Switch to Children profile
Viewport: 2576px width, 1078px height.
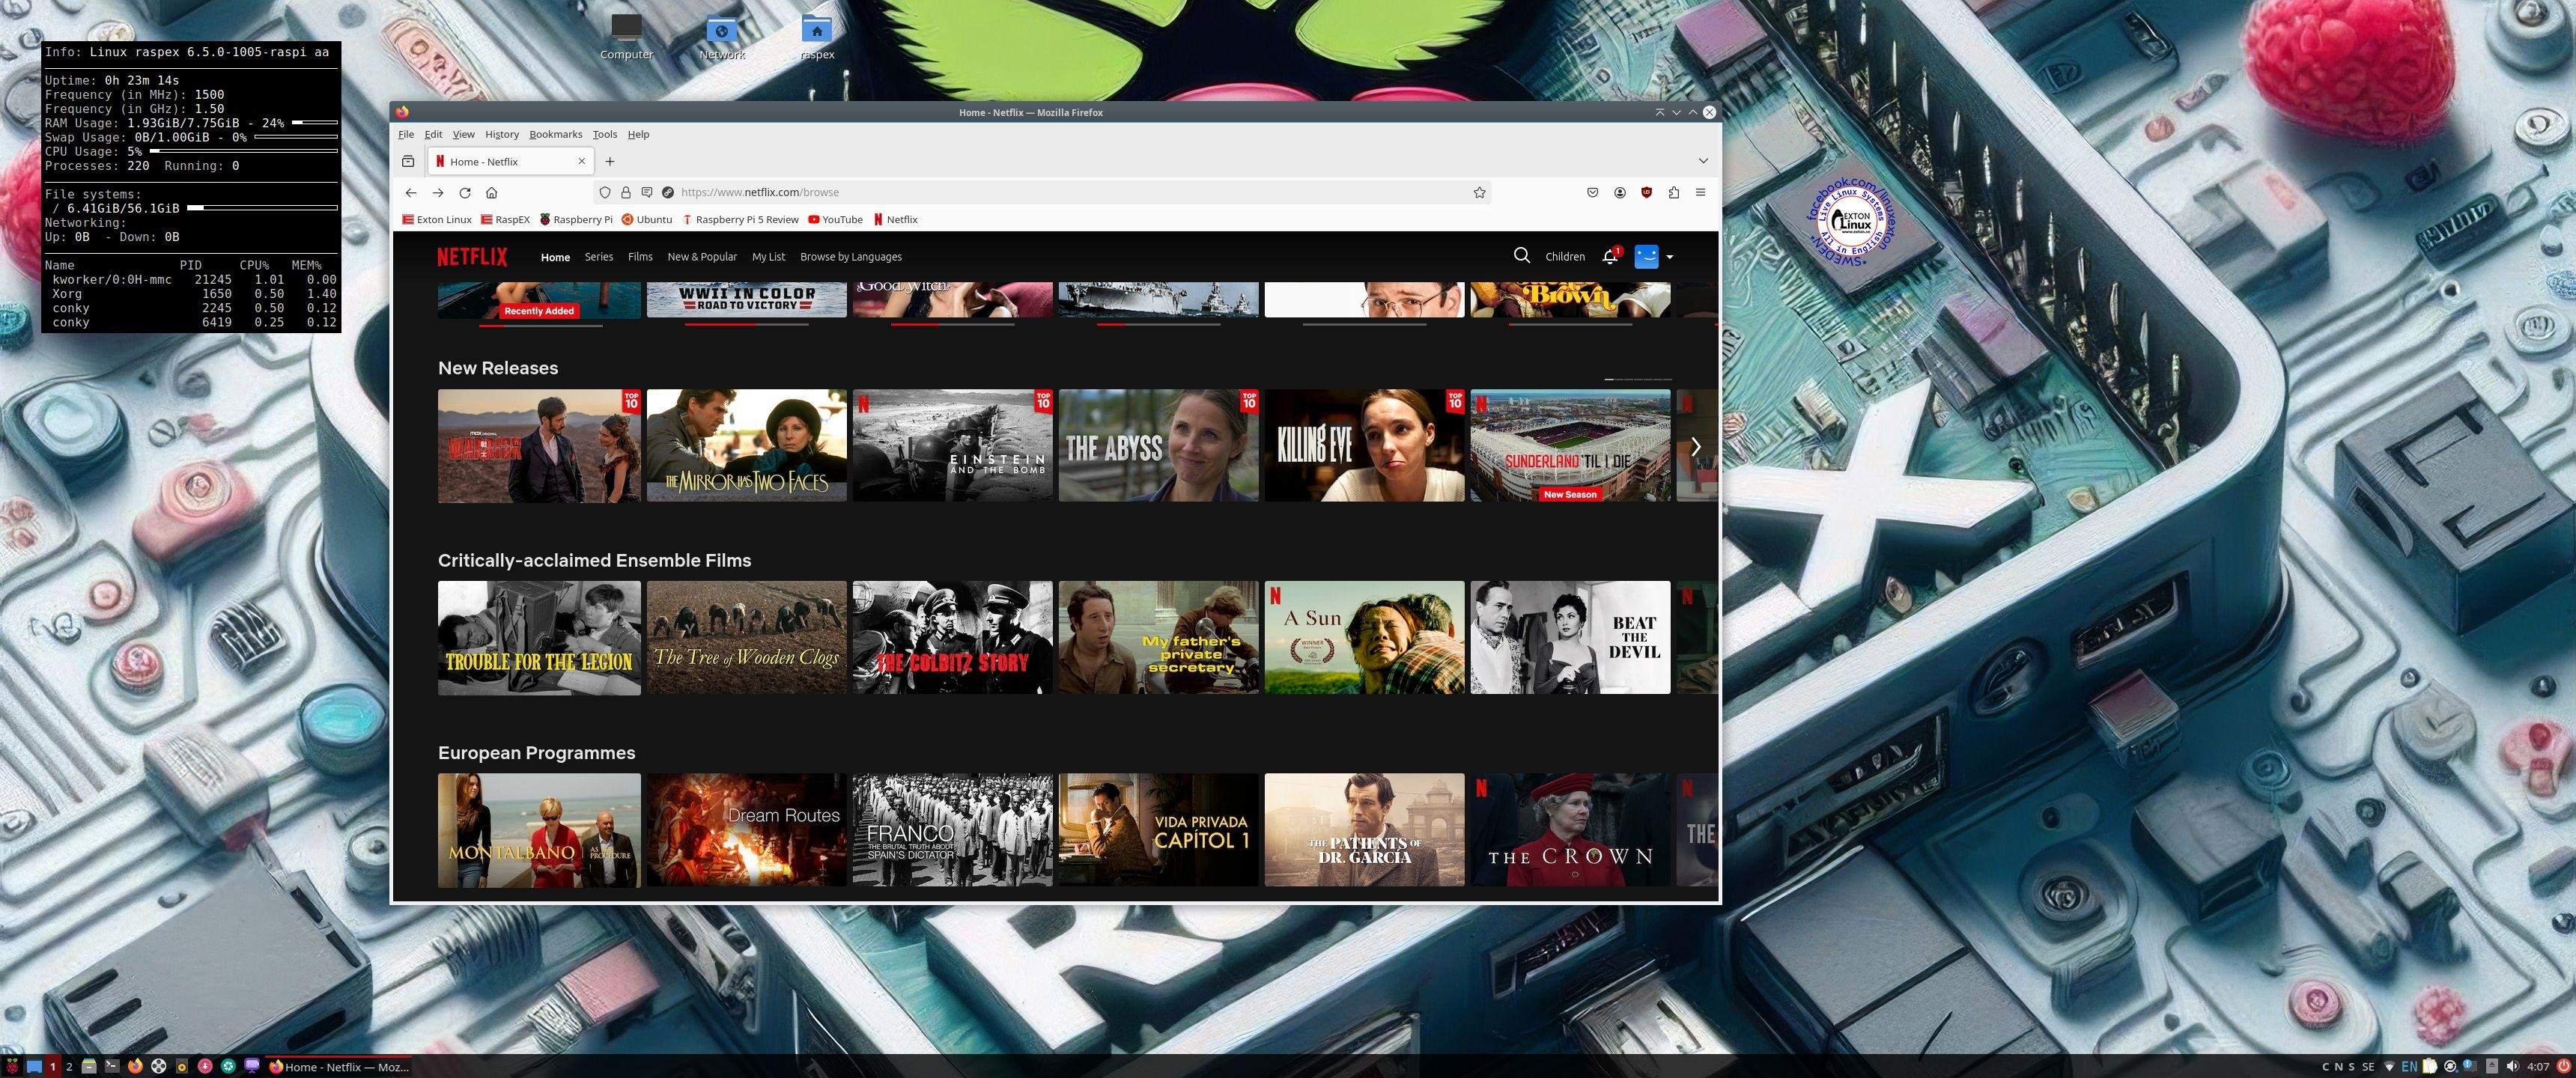coord(1565,257)
